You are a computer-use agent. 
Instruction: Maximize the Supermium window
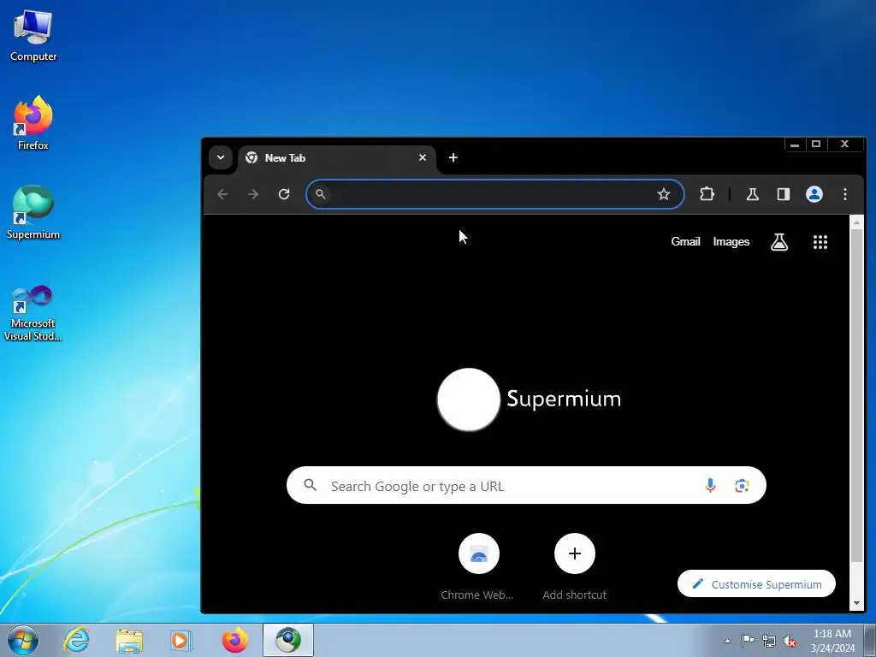(x=815, y=144)
